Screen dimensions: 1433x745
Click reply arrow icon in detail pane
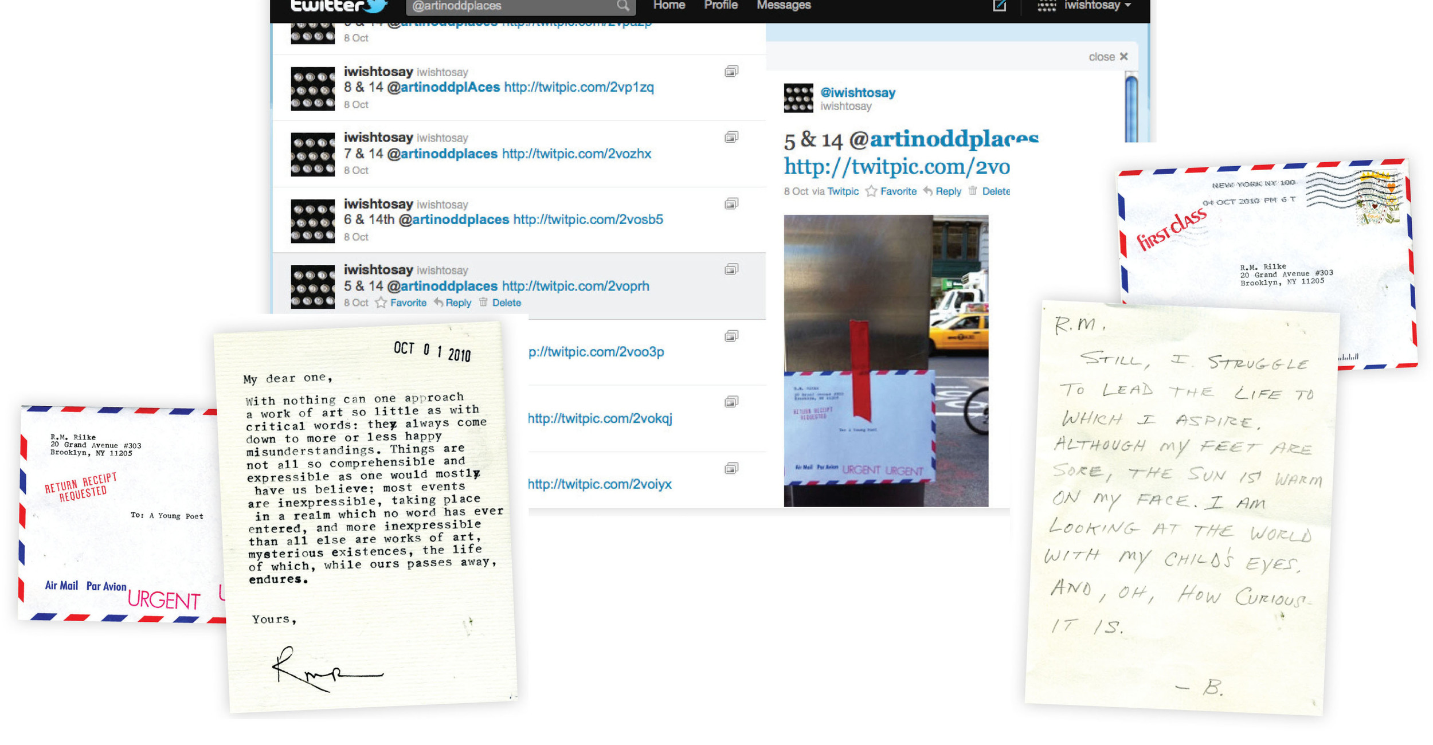point(928,191)
